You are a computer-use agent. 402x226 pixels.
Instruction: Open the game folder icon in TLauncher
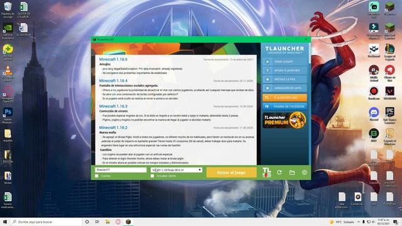point(291,173)
